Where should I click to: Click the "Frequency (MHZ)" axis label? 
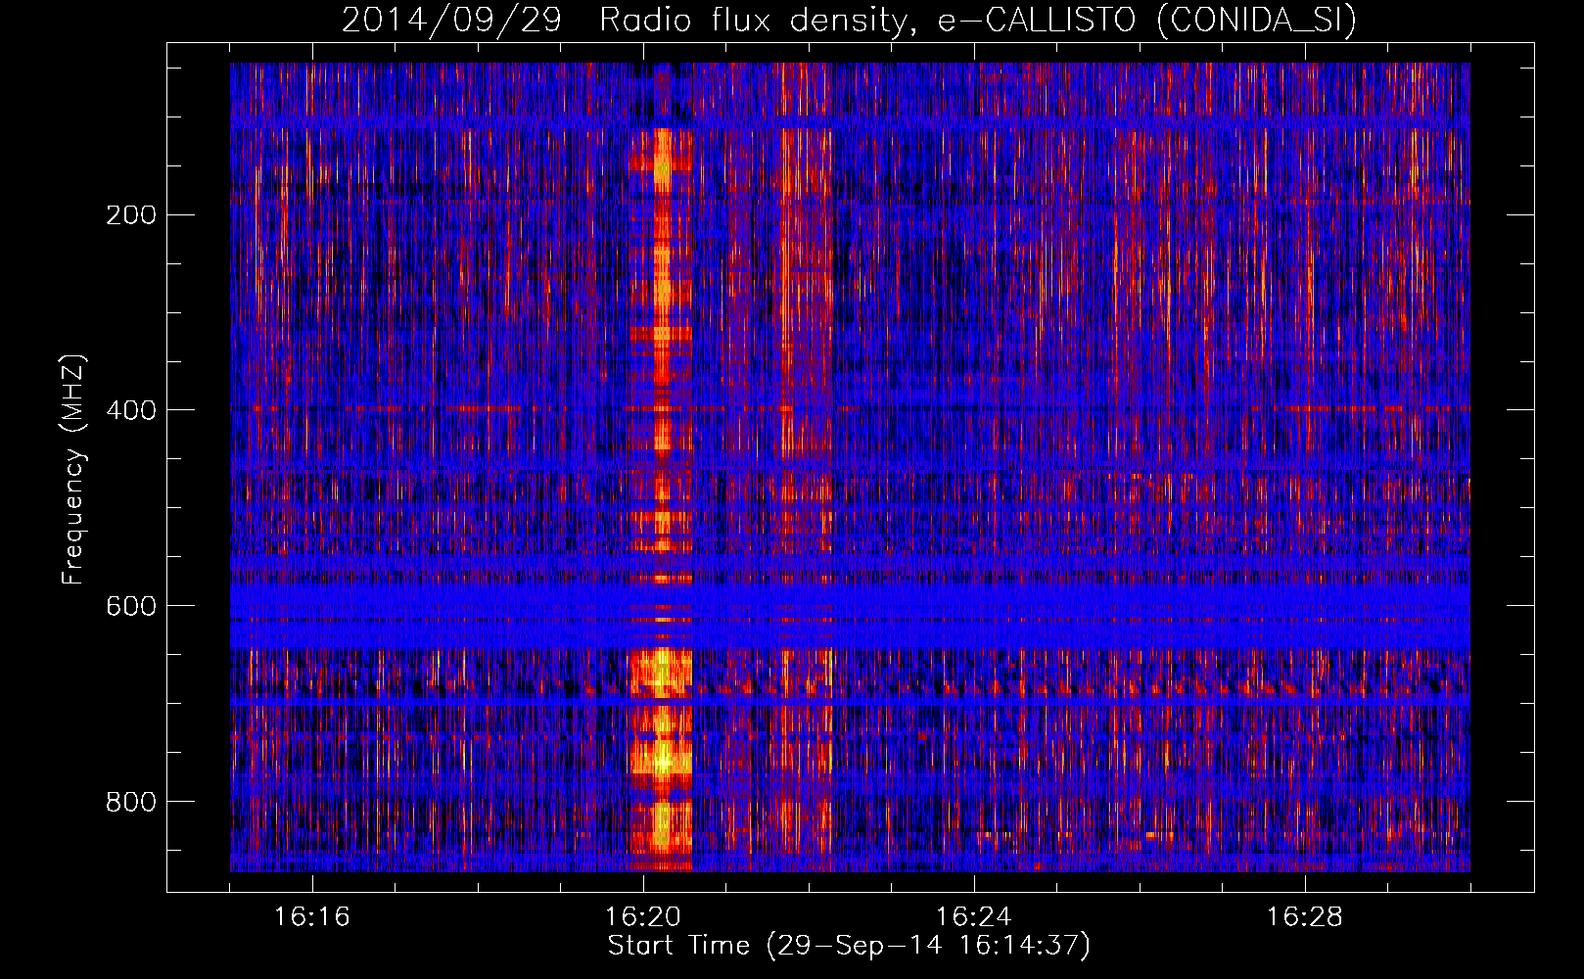click(x=73, y=470)
